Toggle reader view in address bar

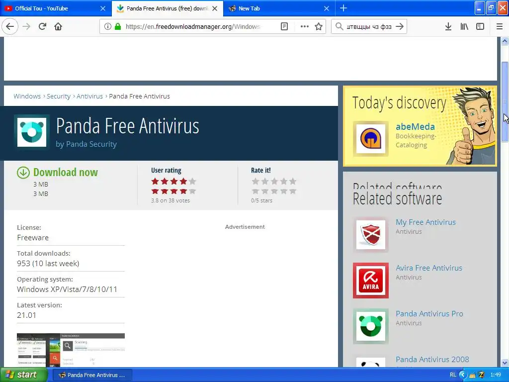pos(284,26)
